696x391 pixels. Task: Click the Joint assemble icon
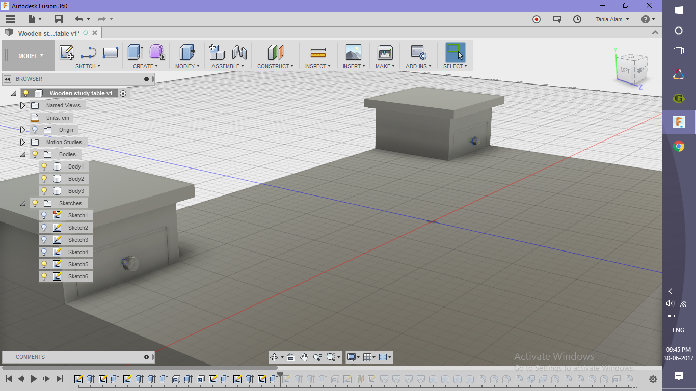tap(239, 52)
